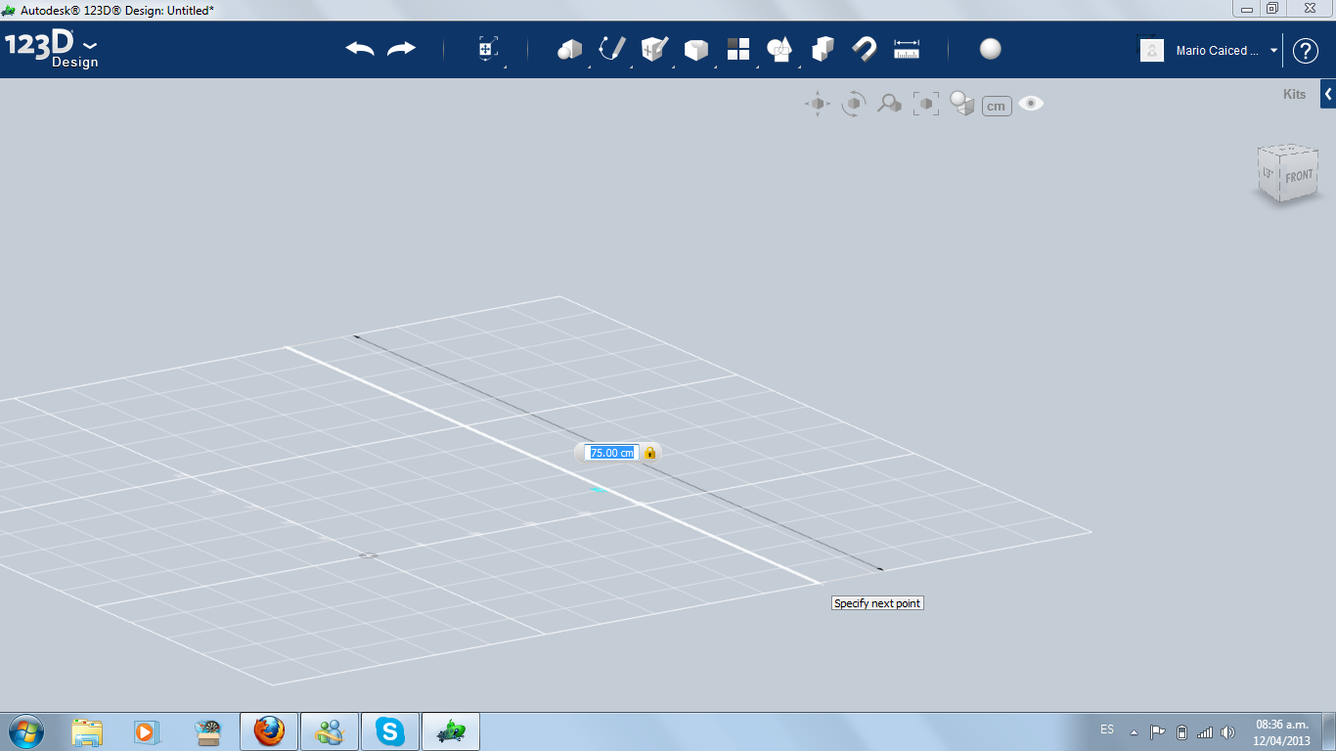Show hidden system tray icons
1336x751 pixels.
[x=1134, y=731]
